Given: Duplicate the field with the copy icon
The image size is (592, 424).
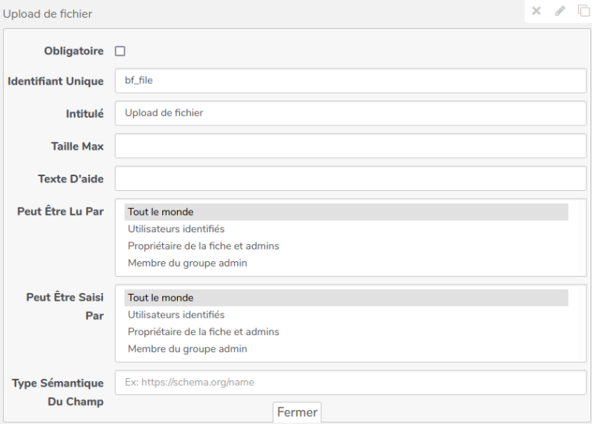Looking at the screenshot, I should click(583, 11).
